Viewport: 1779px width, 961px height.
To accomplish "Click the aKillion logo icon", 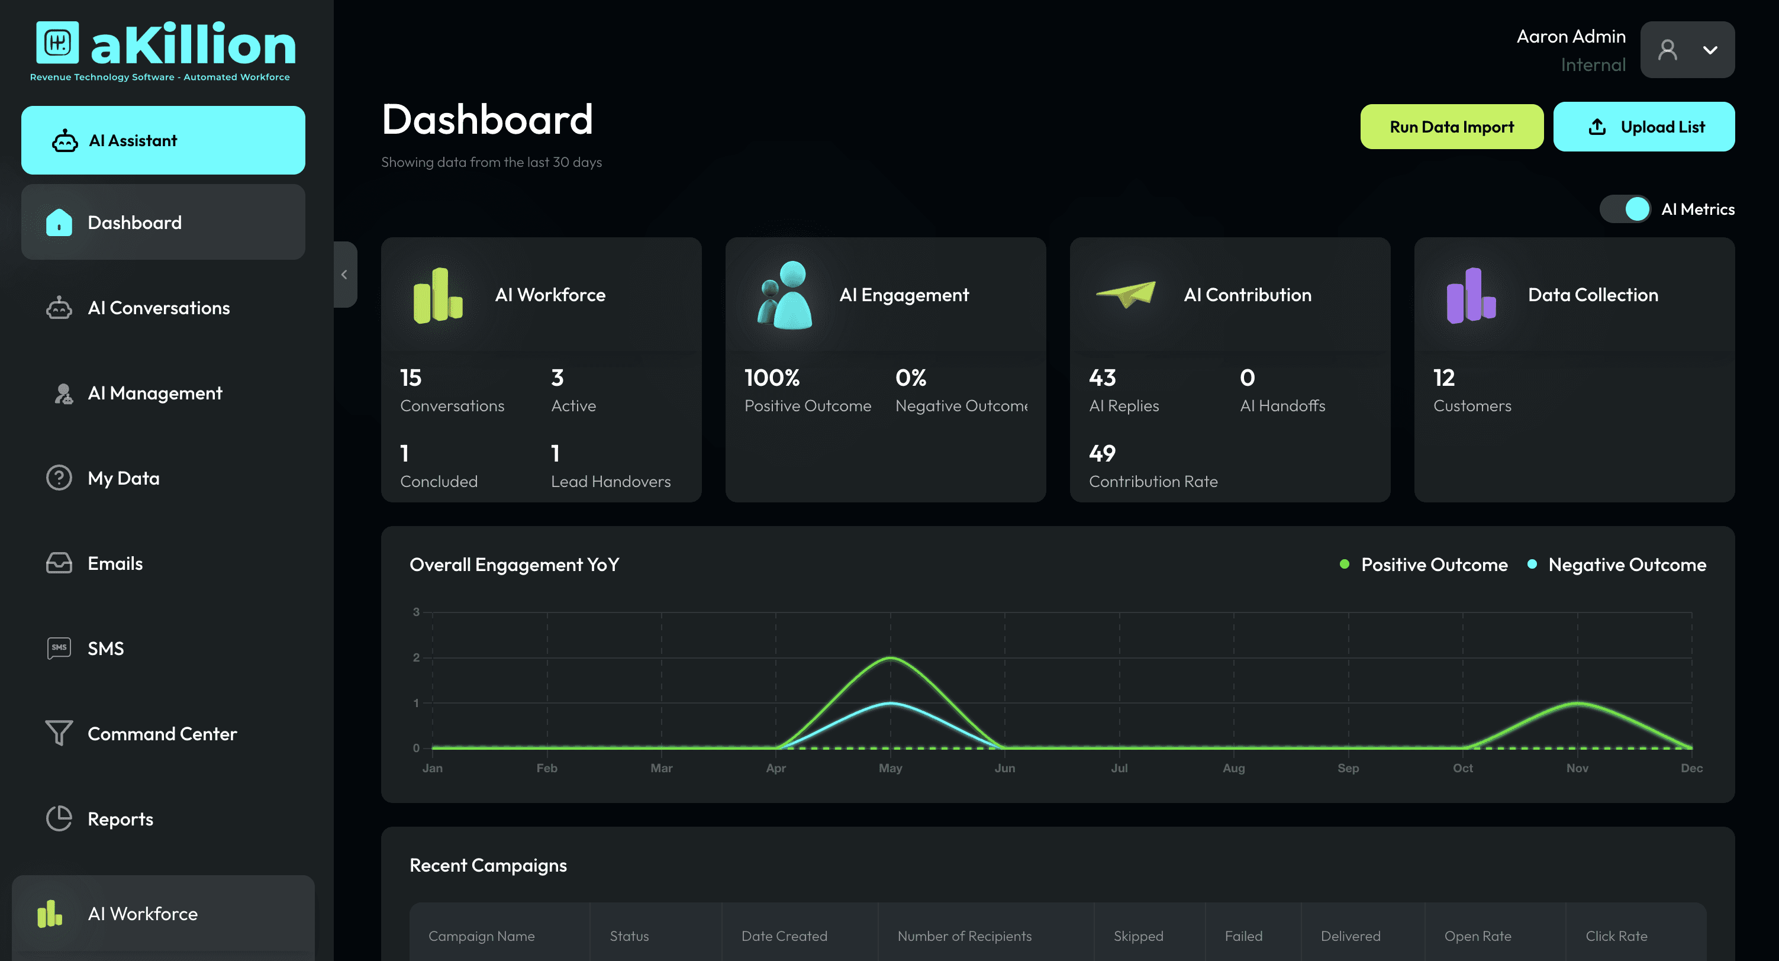I will pyautogui.click(x=57, y=43).
